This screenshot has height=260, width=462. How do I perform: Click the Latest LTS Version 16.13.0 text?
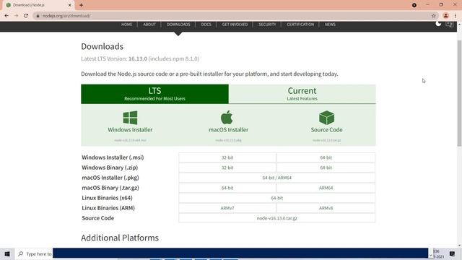tap(140, 58)
